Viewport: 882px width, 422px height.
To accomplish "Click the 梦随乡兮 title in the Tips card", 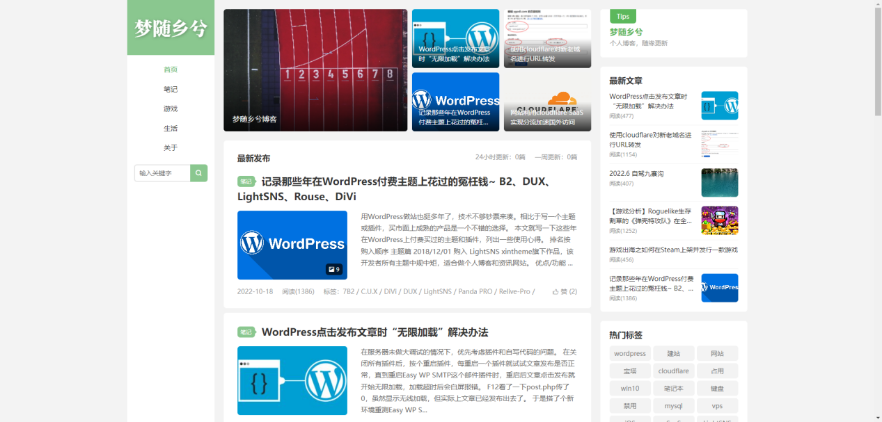I will [626, 32].
